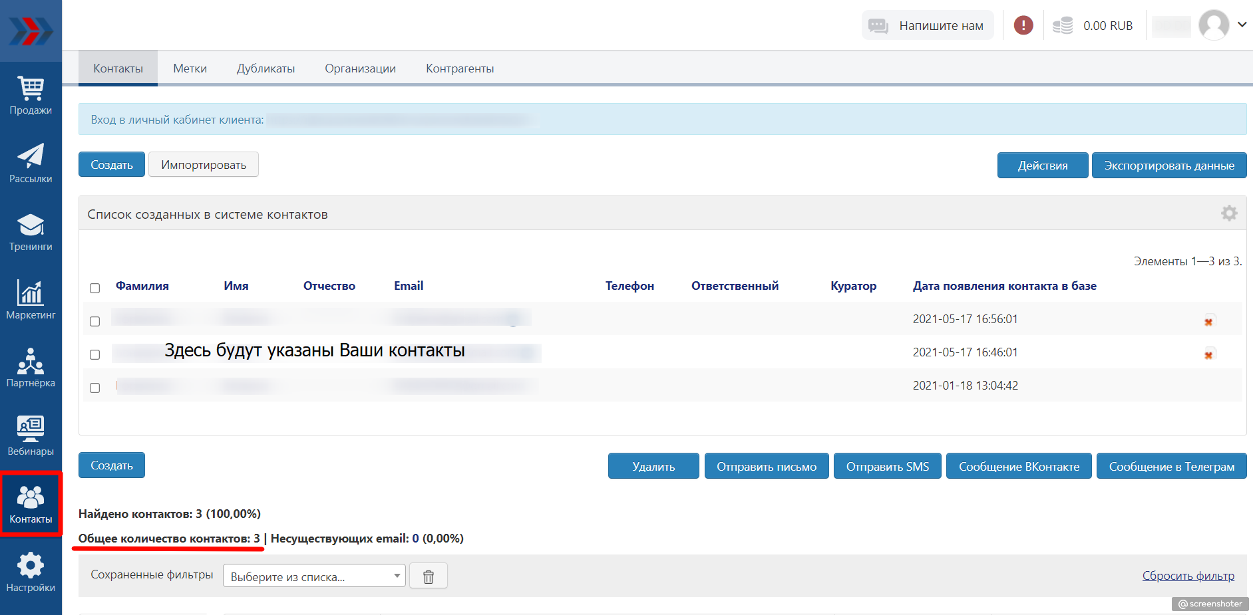Click the red alert notification icon
The width and height of the screenshot is (1253, 615).
(1023, 25)
